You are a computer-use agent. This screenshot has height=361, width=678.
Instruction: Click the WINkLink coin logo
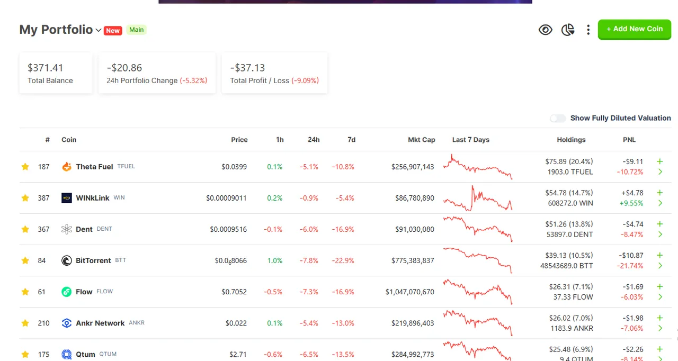tap(67, 198)
